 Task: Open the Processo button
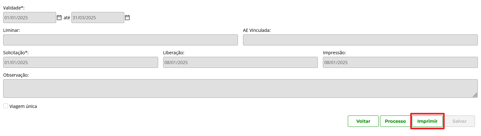click(395, 121)
